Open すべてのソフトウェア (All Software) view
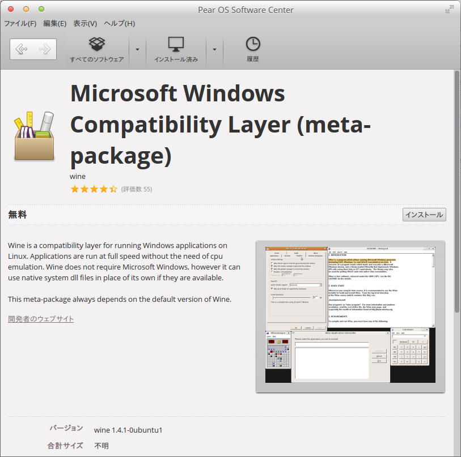 [97, 50]
